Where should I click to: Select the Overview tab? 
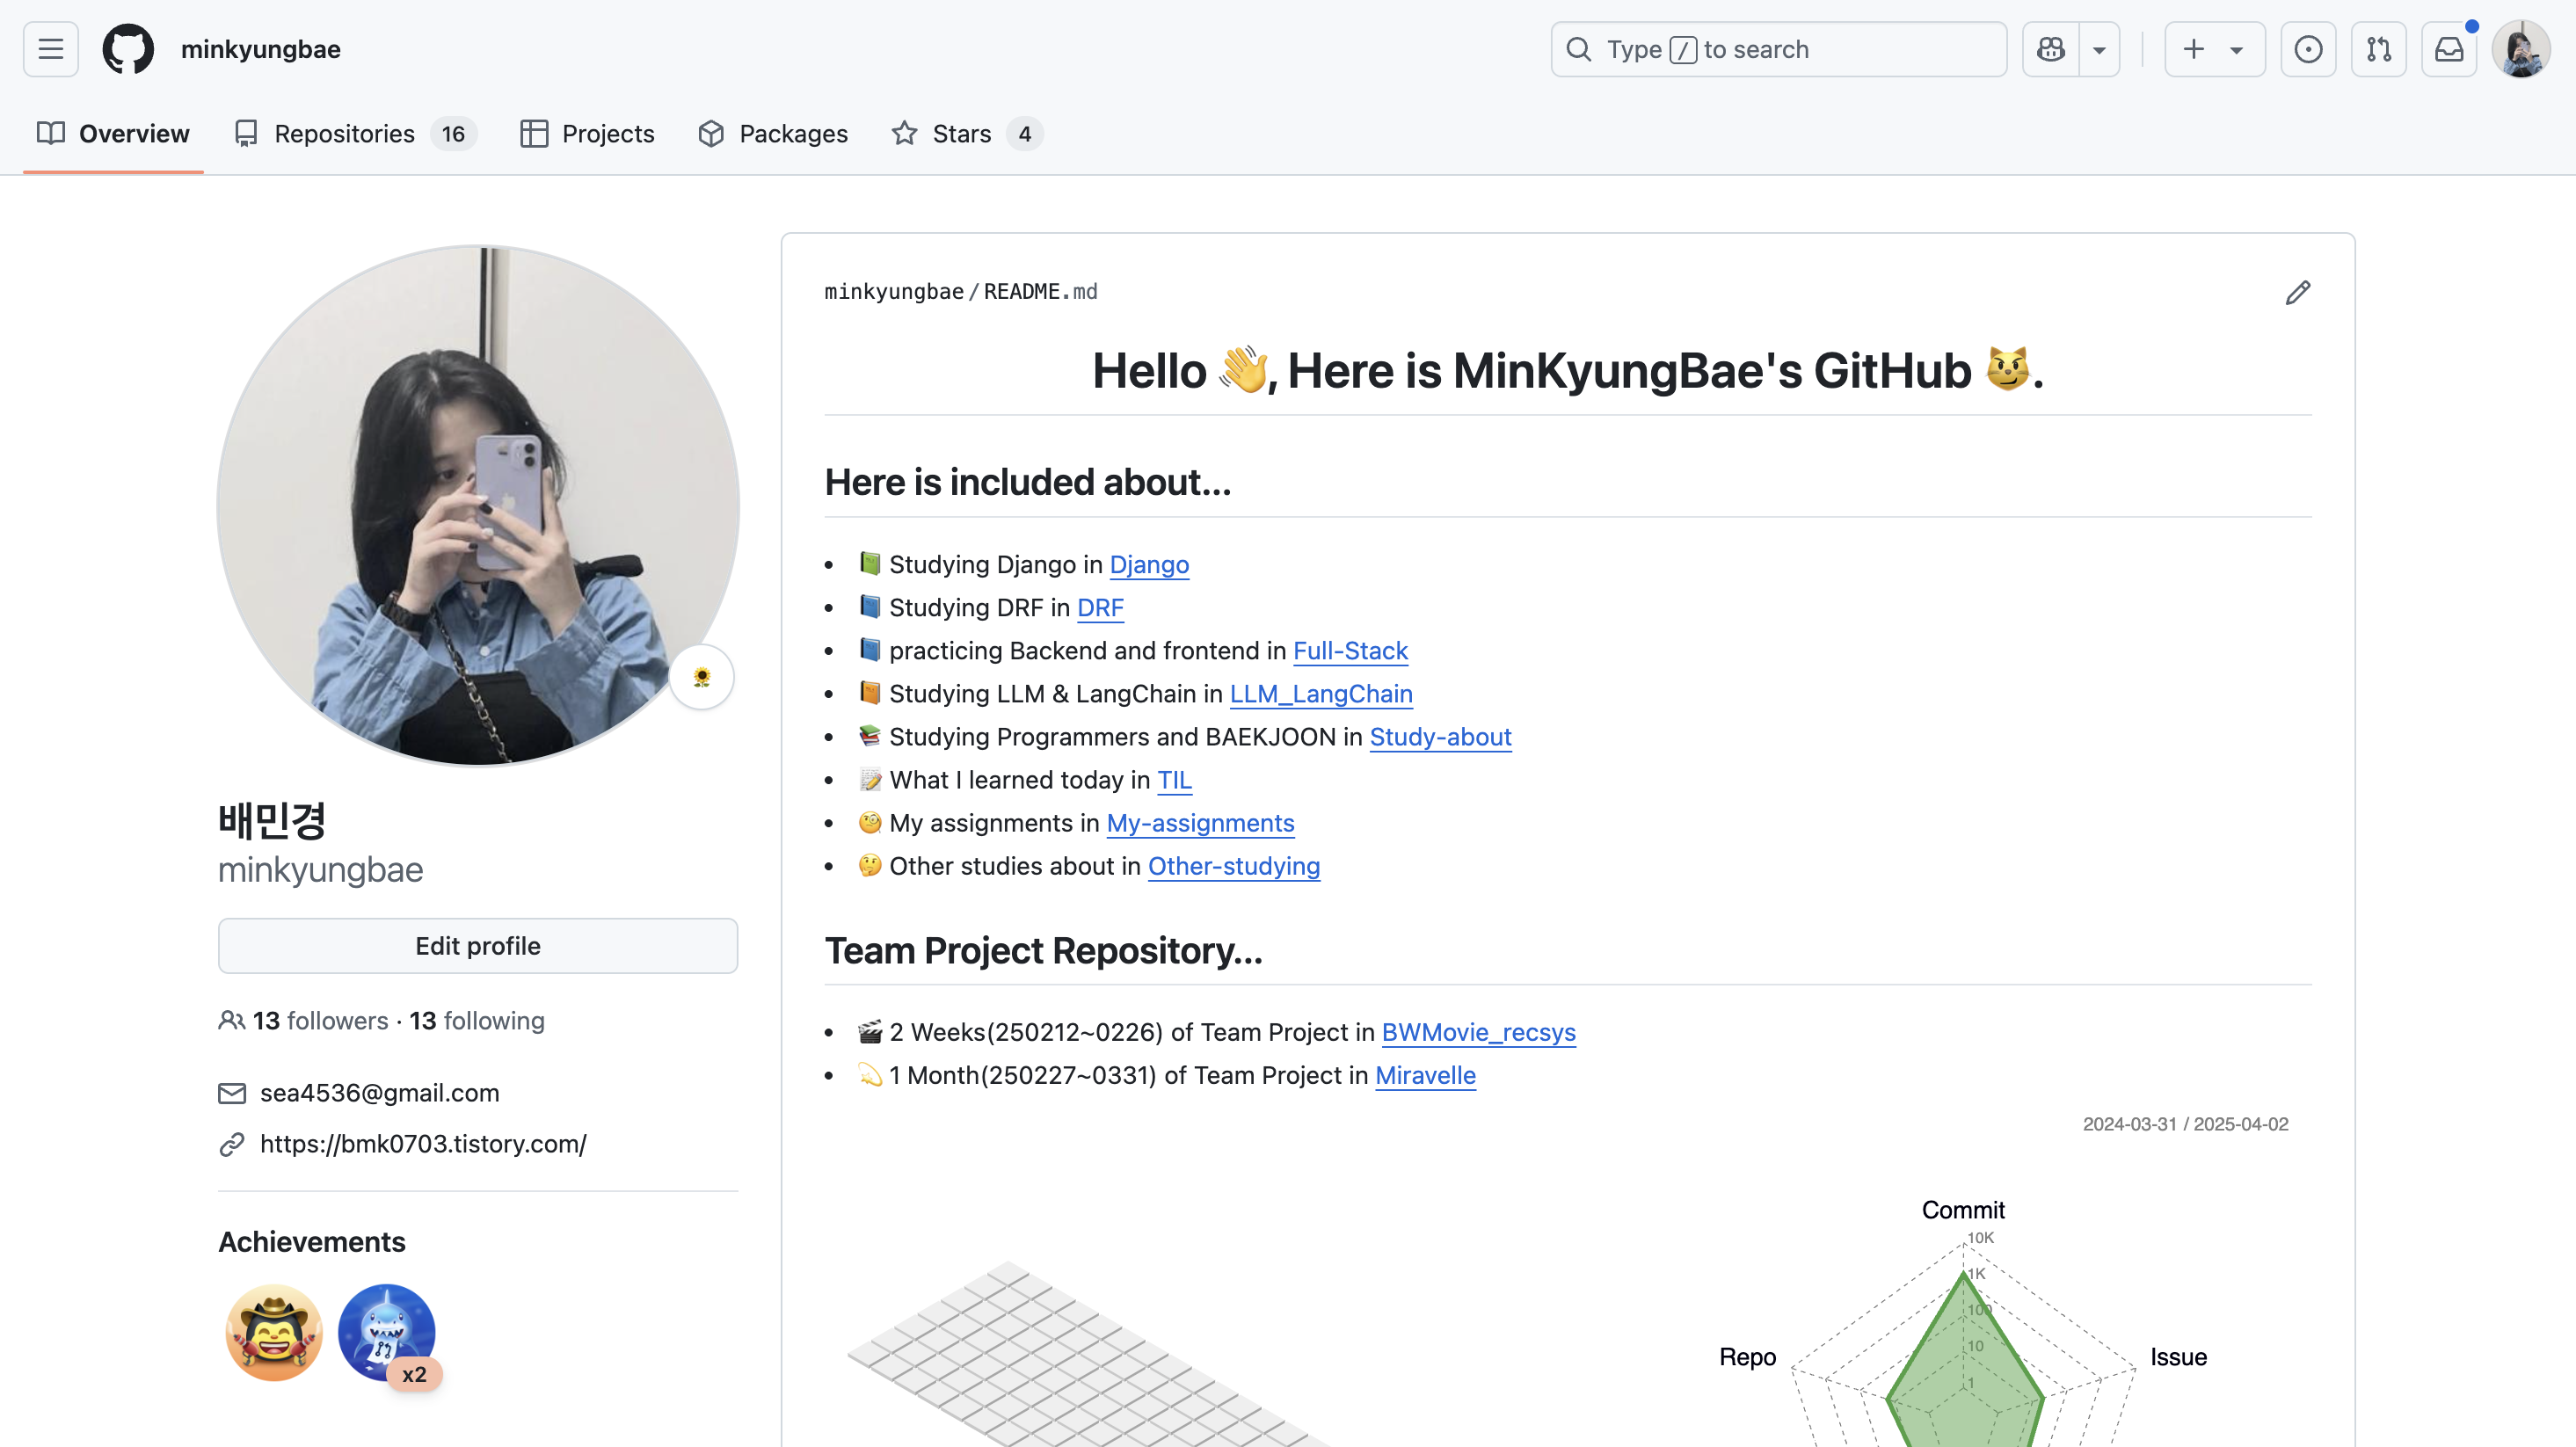113,134
